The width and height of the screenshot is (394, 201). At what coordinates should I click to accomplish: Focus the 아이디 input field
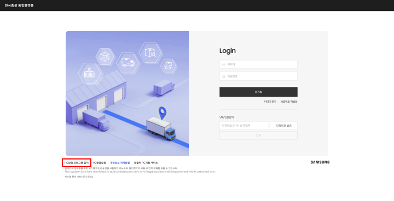(258, 64)
